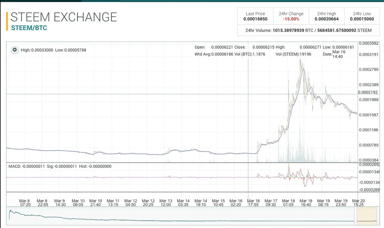Click the STEEM EXCHANGE heading
The height and width of the screenshot is (228, 384).
click(x=64, y=17)
